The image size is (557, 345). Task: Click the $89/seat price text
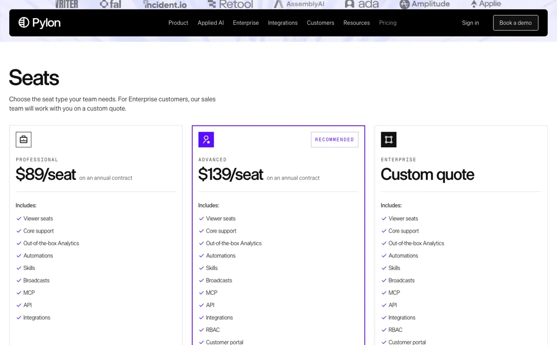(x=46, y=174)
